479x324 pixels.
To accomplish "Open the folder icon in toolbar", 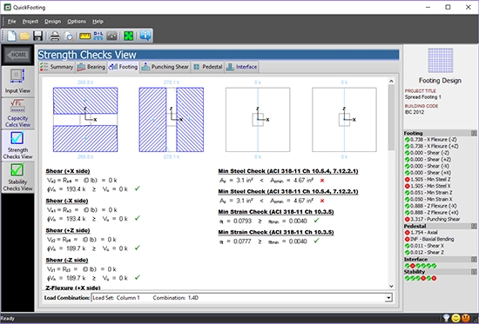I will pyautogui.click(x=24, y=36).
